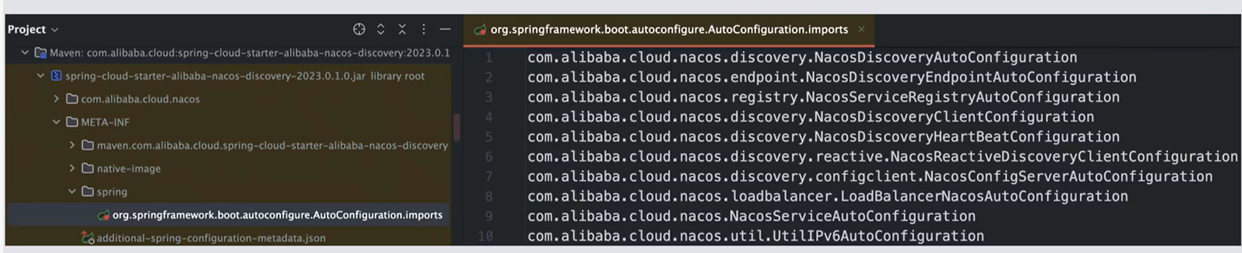Screen dimensions: 1242x253
Task: Click the Expand Selected arrows icon
Action: pos(380,29)
